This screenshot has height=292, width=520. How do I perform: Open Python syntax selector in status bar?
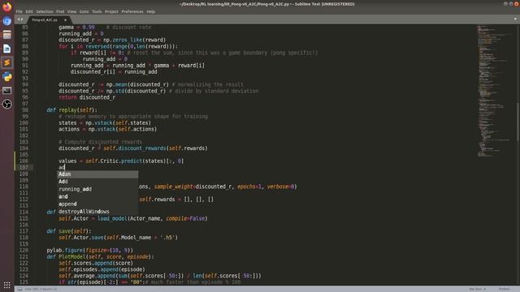click(x=504, y=289)
